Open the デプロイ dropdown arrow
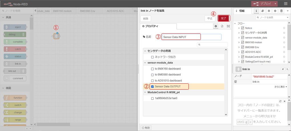The height and width of the screenshot is (131, 291). coord(275,4)
